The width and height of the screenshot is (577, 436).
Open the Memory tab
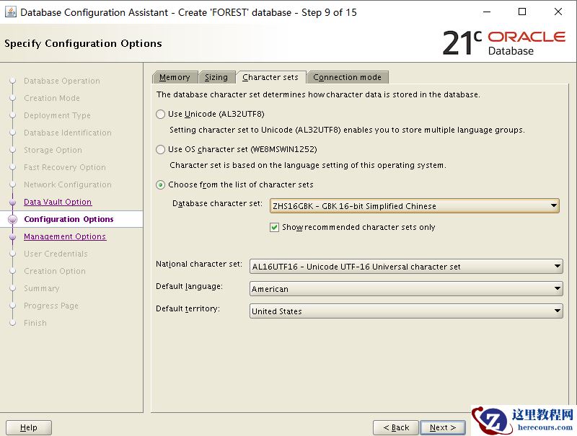click(x=175, y=77)
